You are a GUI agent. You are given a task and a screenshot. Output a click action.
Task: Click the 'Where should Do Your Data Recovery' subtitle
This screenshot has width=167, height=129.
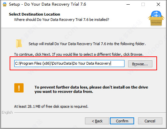61,20
